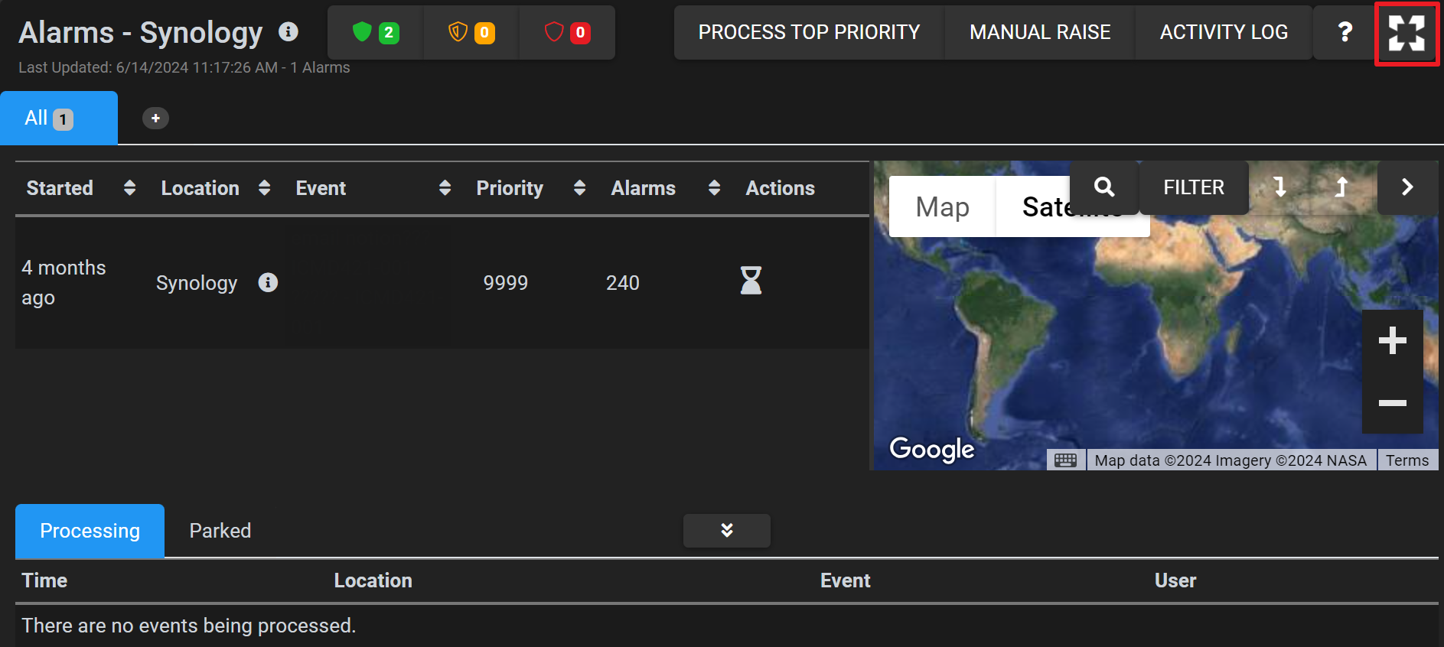Click the map up-arrow sort icon

(1341, 187)
